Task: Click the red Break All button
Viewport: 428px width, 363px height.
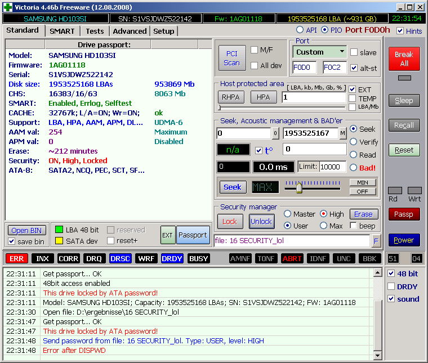Action: (404, 59)
